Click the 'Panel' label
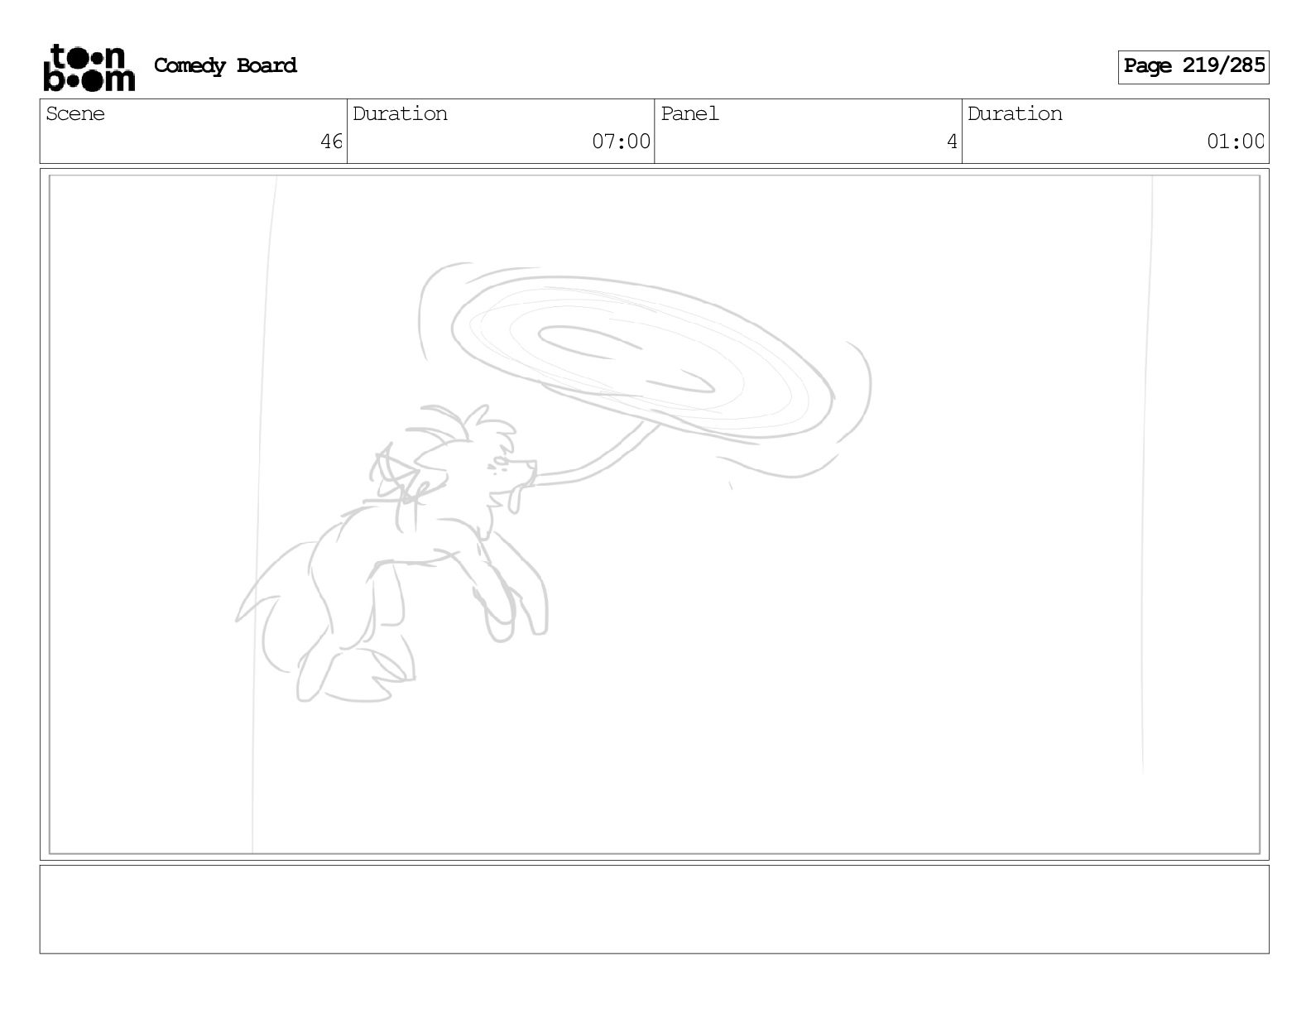Screen dimensions: 1311x1013 tap(689, 113)
